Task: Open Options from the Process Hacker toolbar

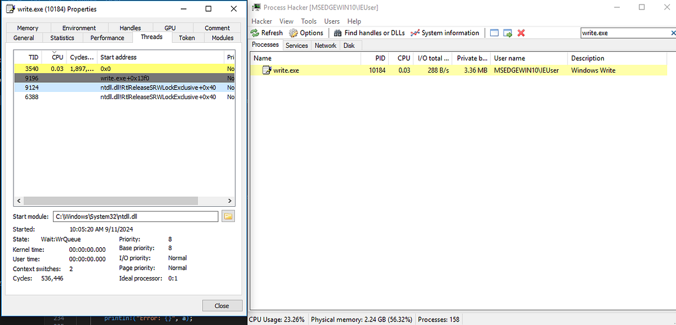Action: pos(306,33)
